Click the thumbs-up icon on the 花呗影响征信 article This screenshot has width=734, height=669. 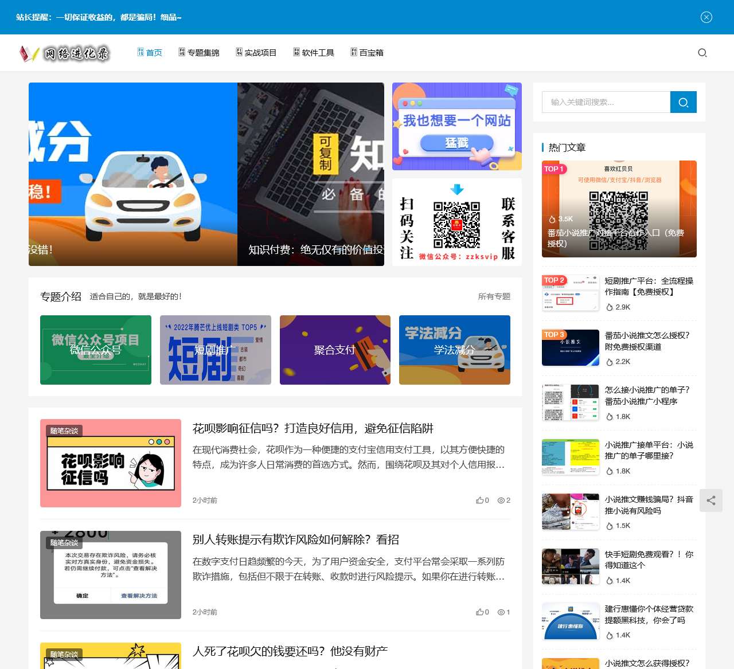[x=481, y=500]
